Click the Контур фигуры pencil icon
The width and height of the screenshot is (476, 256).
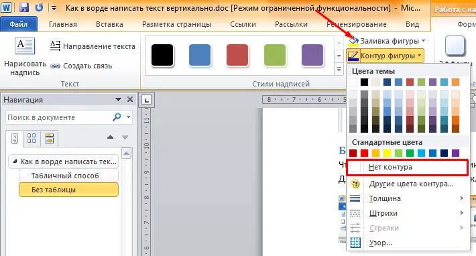[353, 56]
